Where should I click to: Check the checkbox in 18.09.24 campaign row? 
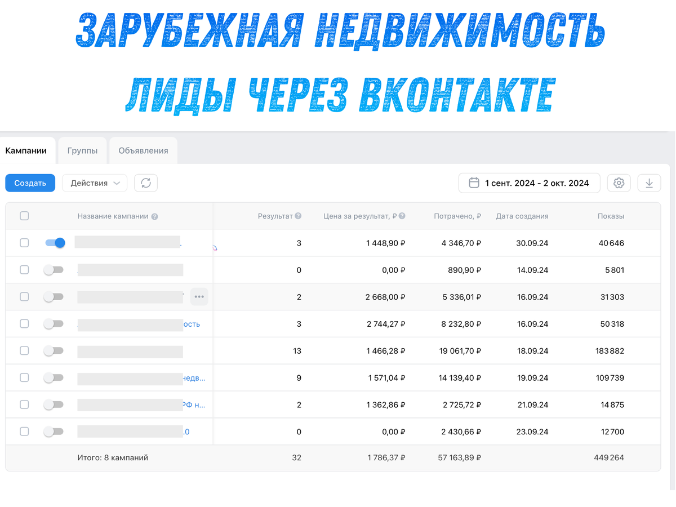24,350
